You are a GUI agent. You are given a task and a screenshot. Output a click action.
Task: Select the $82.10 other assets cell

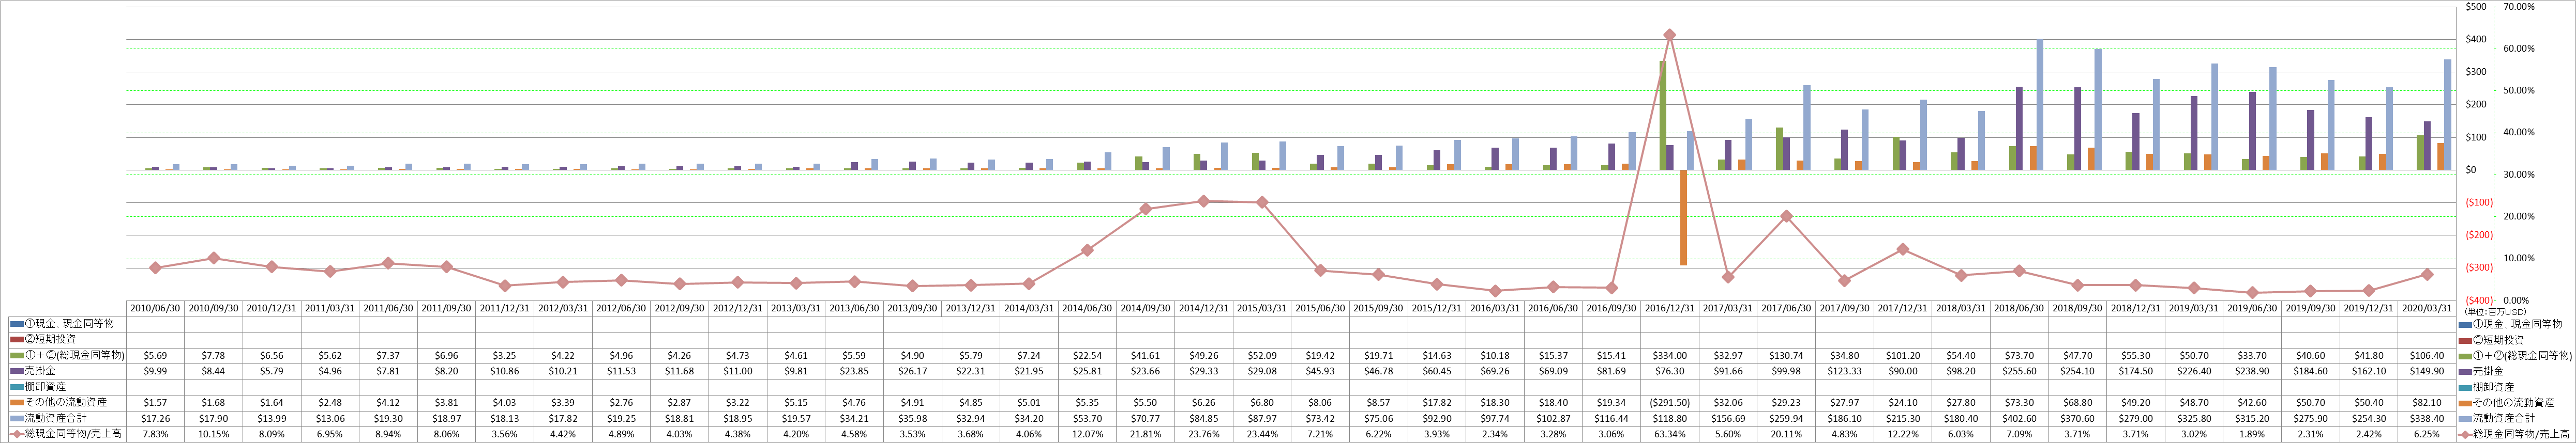(x=2427, y=403)
